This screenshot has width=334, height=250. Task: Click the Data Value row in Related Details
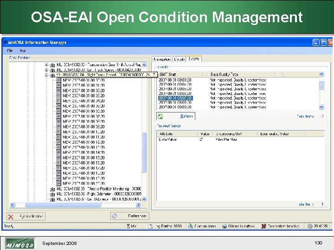tap(240, 139)
